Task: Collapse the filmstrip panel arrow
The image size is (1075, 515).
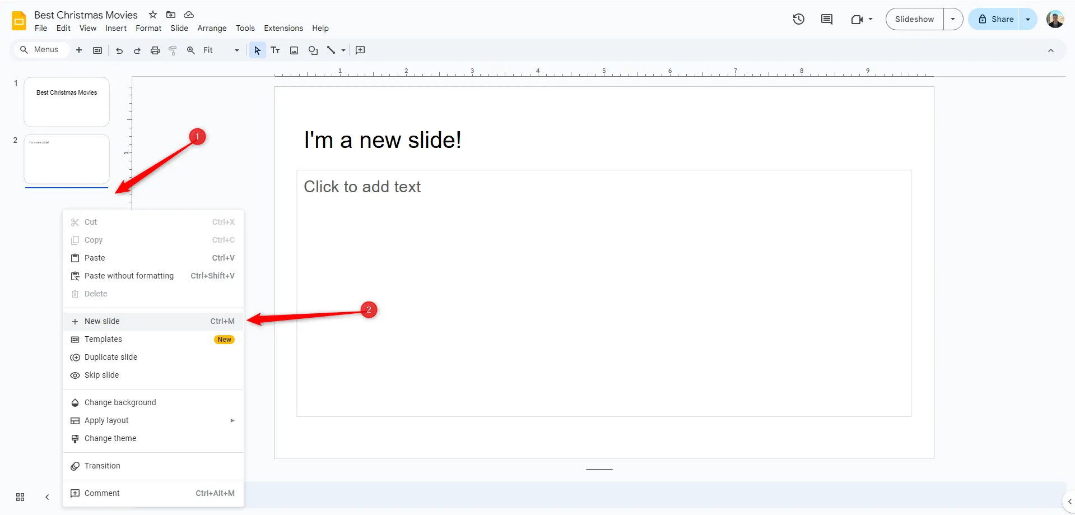Action: pos(47,497)
